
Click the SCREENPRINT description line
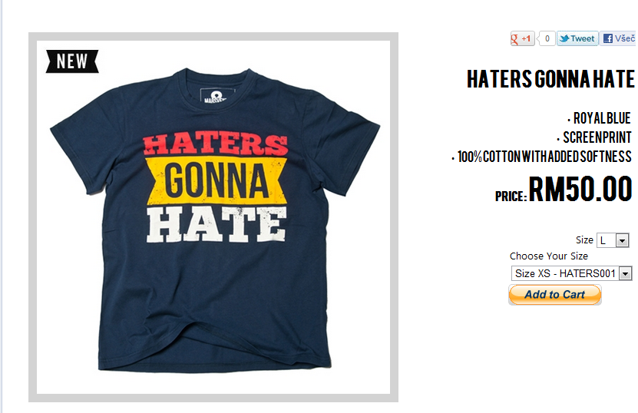[x=594, y=137]
